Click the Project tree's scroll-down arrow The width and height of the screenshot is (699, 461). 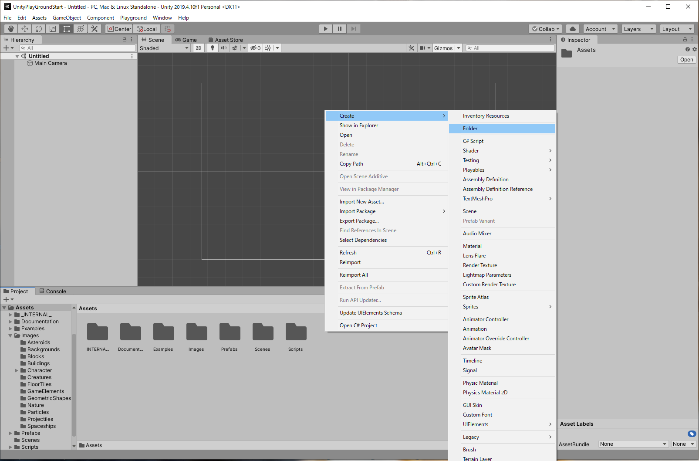click(x=74, y=446)
